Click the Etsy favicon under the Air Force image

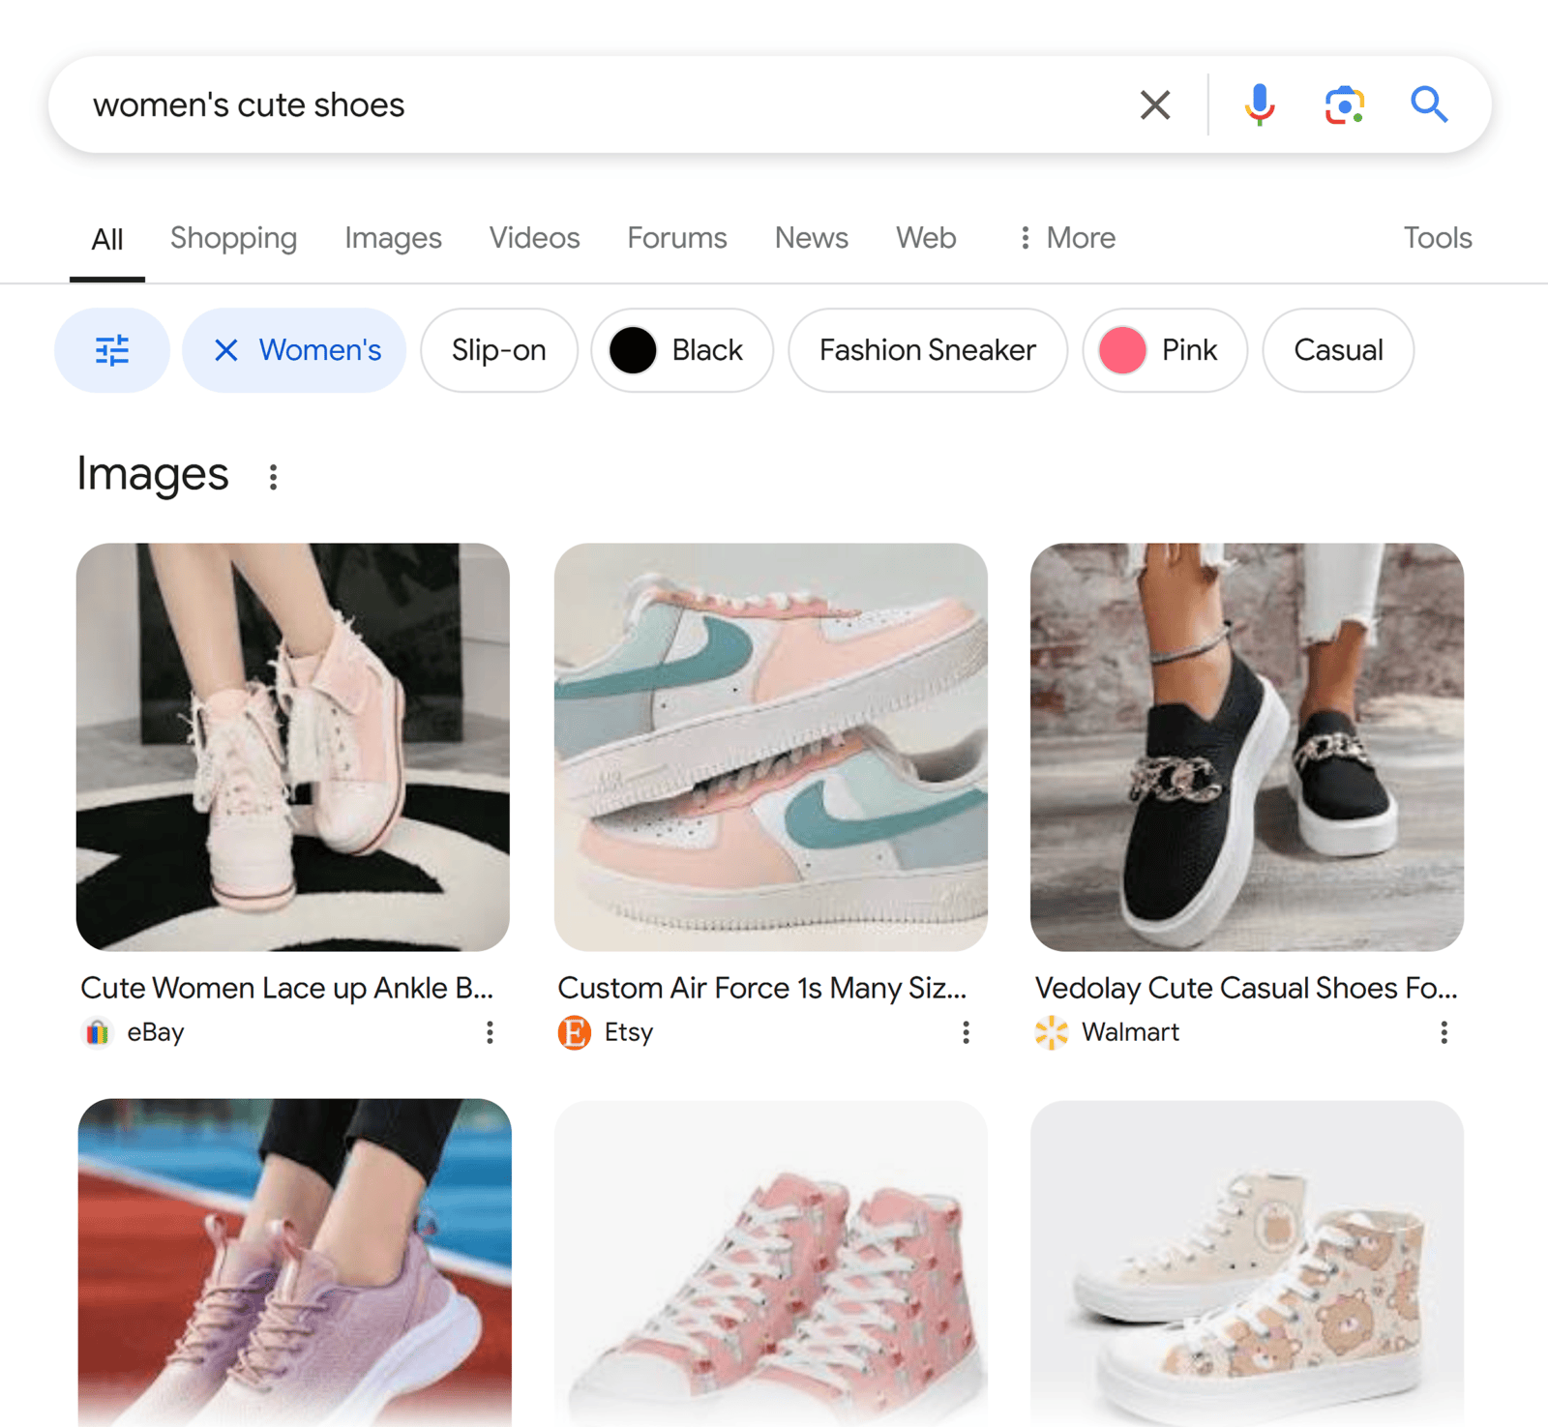click(x=574, y=1032)
